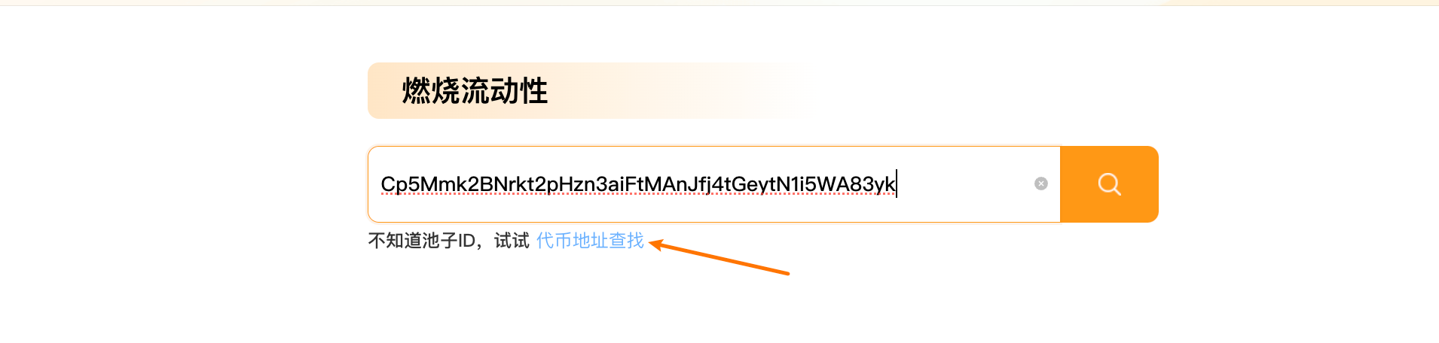Click the gray circular clear button in the field
1439x343 pixels.
tap(1041, 184)
